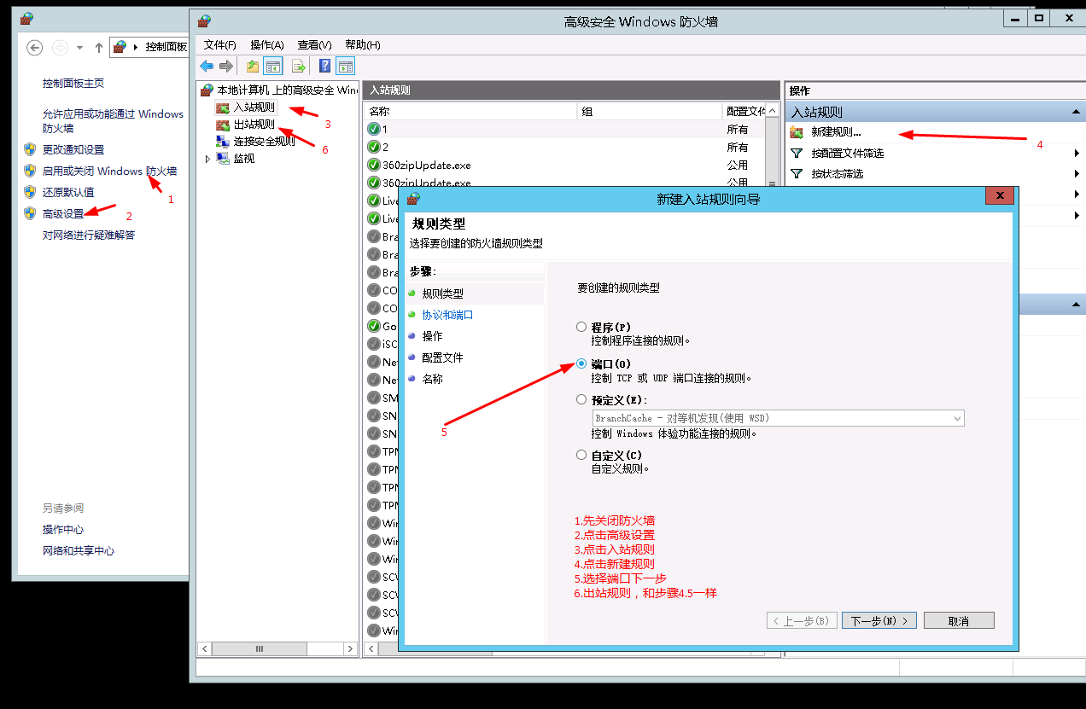Click the 组 column header

tap(650, 111)
